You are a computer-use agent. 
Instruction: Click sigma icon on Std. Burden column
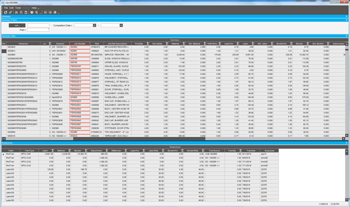(x=328, y=44)
